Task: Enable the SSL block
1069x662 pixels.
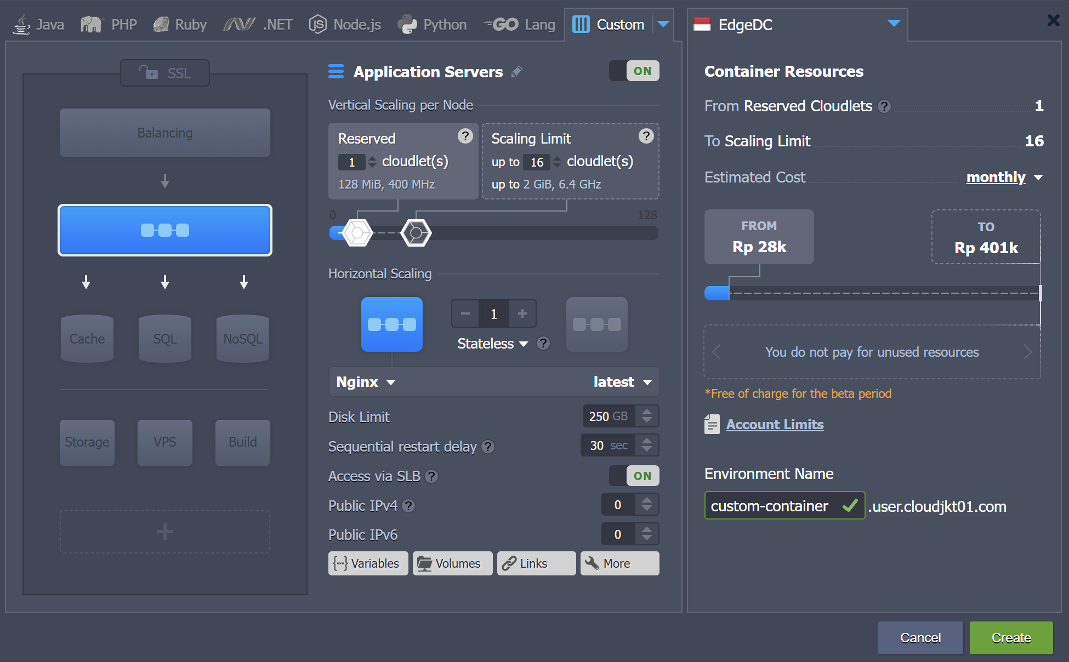Action: [x=165, y=73]
